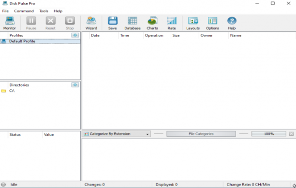Open the File menu
This screenshot has width=296, height=188.
[5, 11]
